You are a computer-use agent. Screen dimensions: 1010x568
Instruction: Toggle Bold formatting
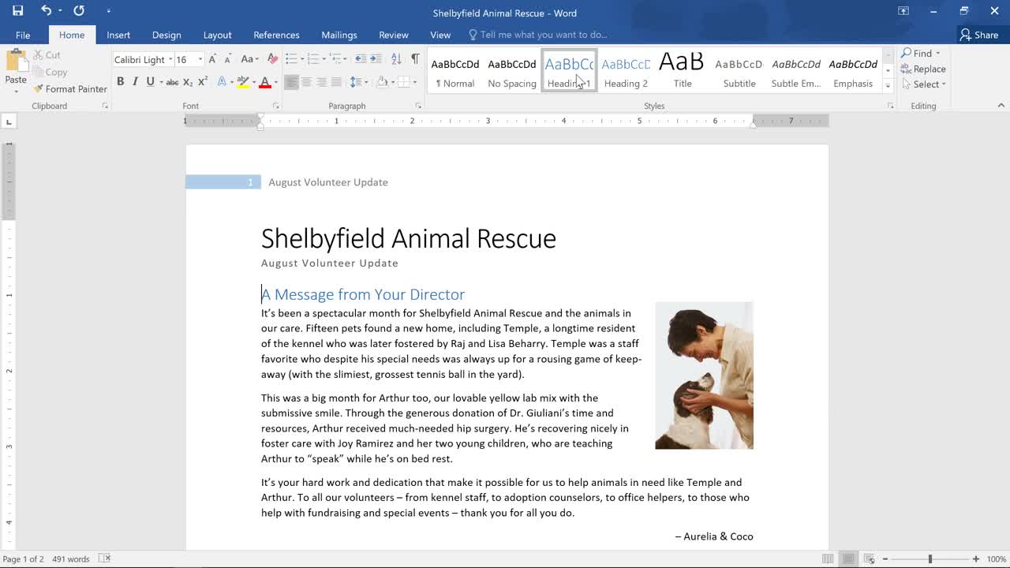120,82
